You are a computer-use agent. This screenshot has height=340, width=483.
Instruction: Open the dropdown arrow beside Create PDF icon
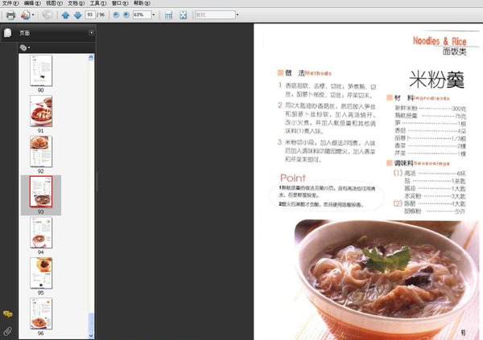click(x=33, y=14)
